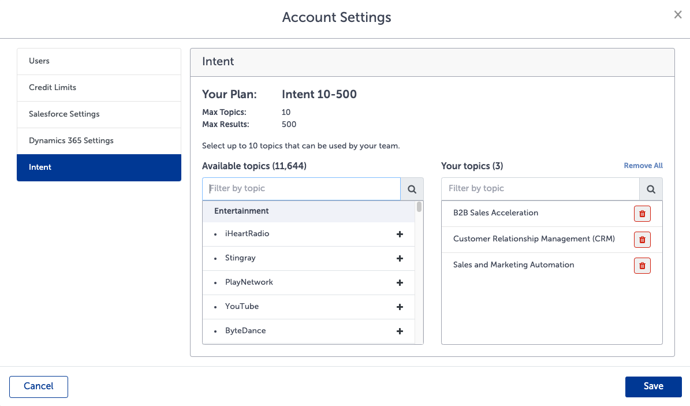The image size is (690, 406).
Task: Open Salesforce Settings tab
Action: click(x=99, y=114)
